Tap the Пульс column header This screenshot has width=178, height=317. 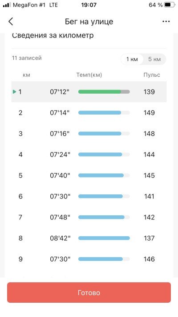click(152, 75)
